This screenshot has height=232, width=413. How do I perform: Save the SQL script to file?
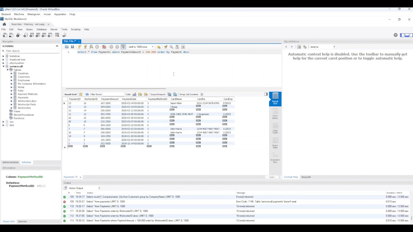point(72,47)
